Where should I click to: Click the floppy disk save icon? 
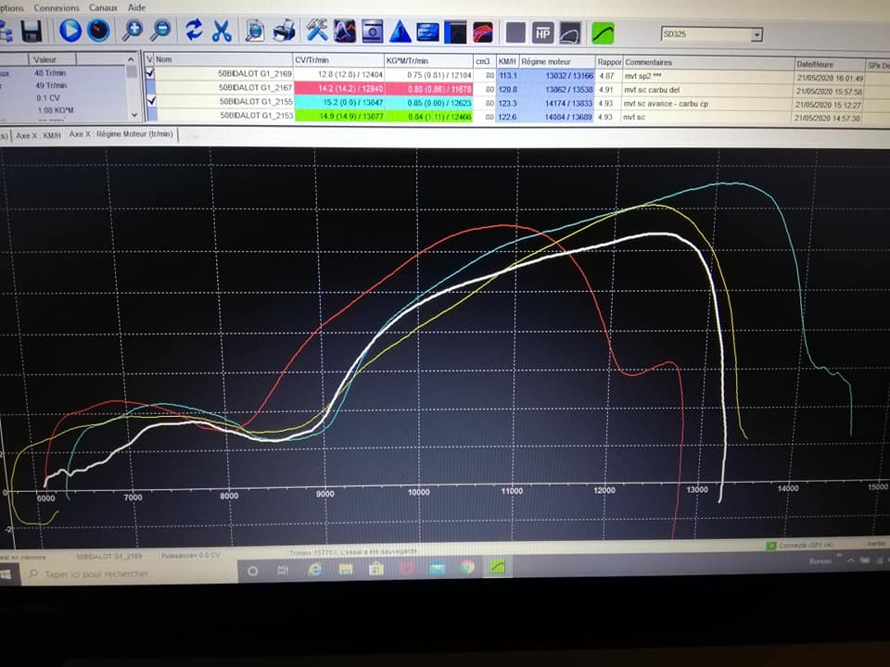tap(31, 31)
